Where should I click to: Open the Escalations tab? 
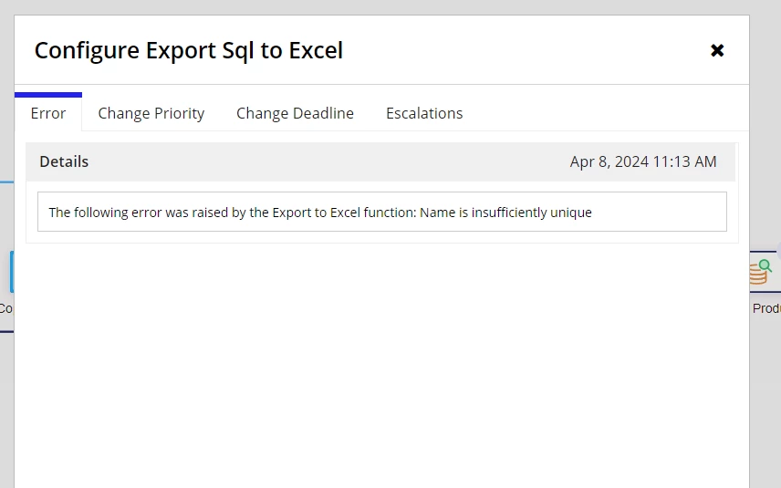point(424,113)
